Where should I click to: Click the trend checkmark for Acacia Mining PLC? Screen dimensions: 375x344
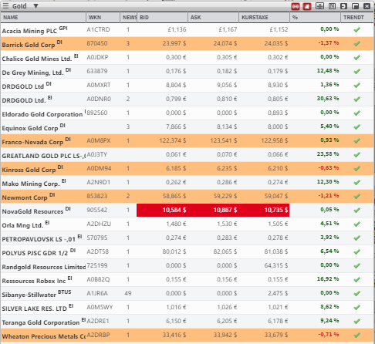[x=356, y=30]
